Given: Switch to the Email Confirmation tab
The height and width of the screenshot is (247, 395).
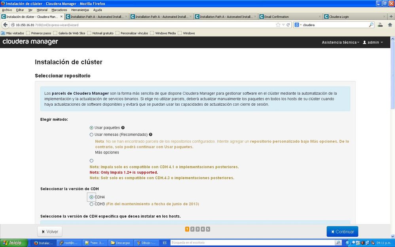Looking at the screenshot, I should tap(290, 17).
